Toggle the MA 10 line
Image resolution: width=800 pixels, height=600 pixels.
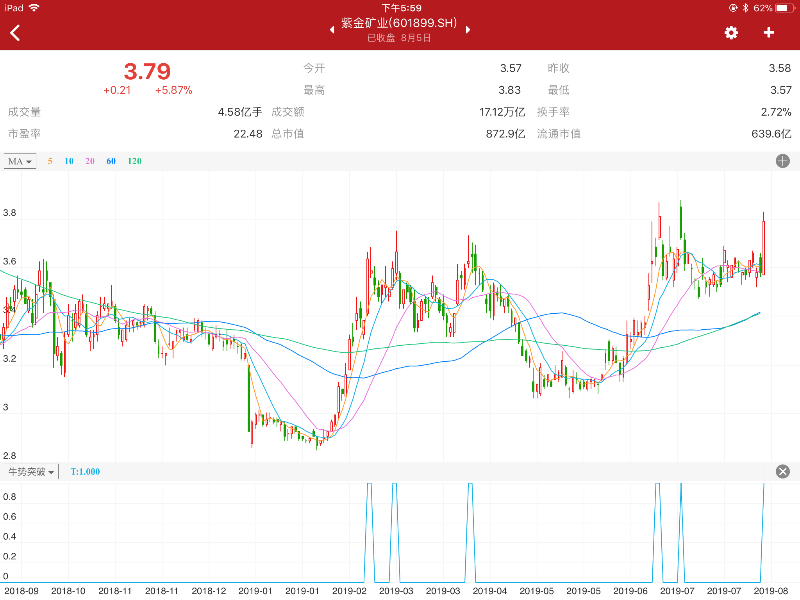tap(69, 161)
